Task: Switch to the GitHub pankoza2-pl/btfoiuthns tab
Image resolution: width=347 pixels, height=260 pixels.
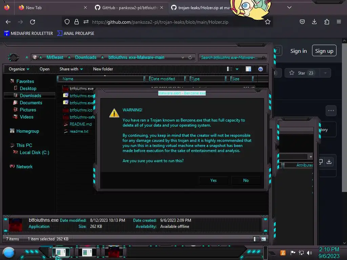Action: click(x=129, y=7)
